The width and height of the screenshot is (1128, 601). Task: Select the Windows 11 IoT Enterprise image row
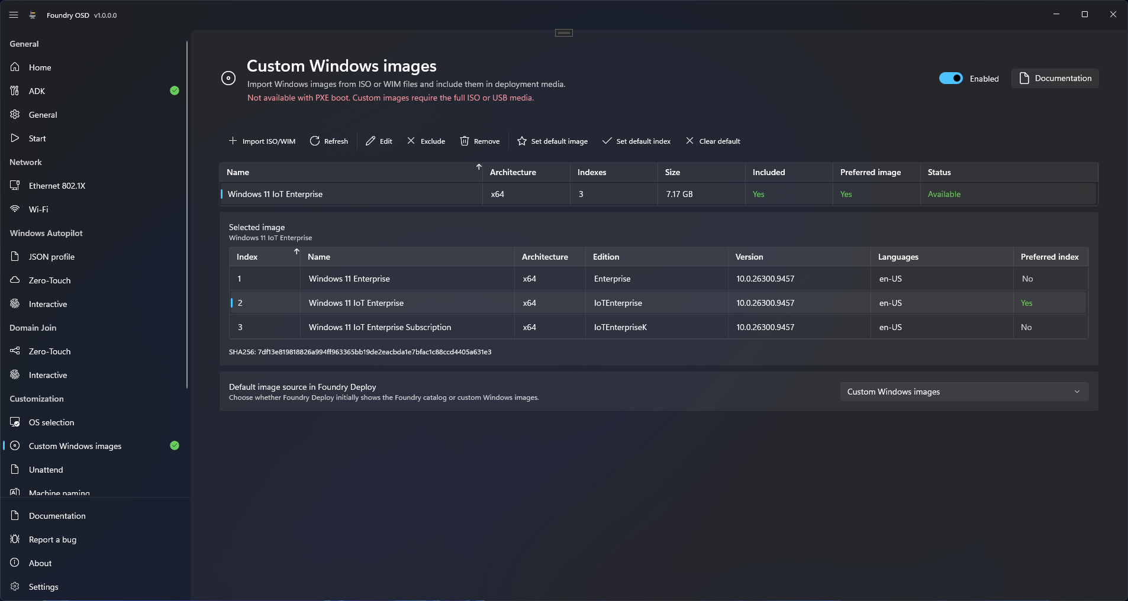coord(658,194)
